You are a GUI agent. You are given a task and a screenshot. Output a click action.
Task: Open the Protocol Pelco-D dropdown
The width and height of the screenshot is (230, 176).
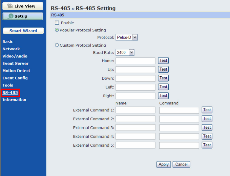click(x=127, y=37)
